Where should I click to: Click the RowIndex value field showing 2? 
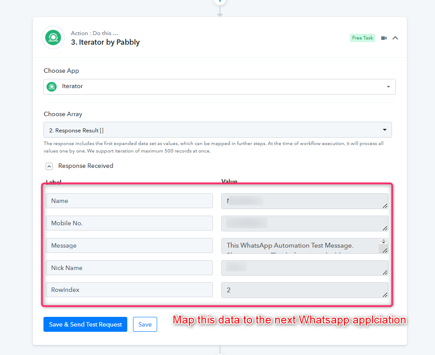305,290
